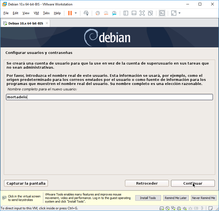
Task: Click the Remind Me Later button
Action: click(x=176, y=198)
